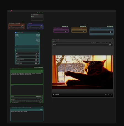Increase the Clip length in seconds value
Image resolution: width=124 pixels, height=126 pixels.
(x=23, y=27)
